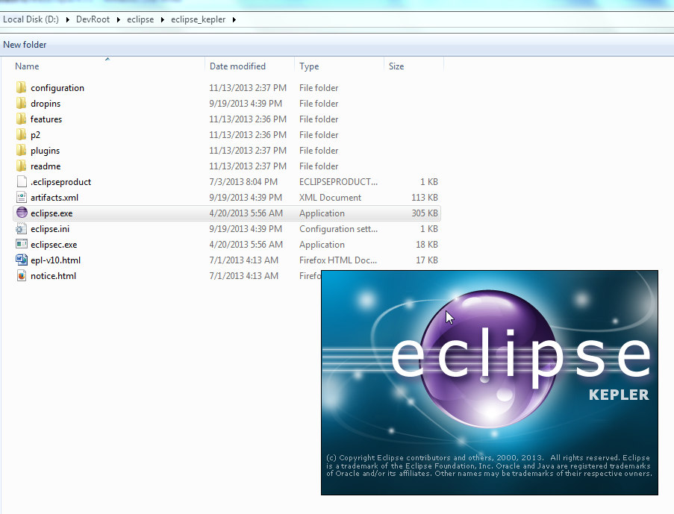Click Configuration sett... type cell
The width and height of the screenshot is (674, 514).
pos(339,228)
